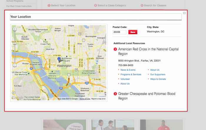206x130 pixels.
Task: Click the map zoom-in plus button
Action: (x=15, y=29)
